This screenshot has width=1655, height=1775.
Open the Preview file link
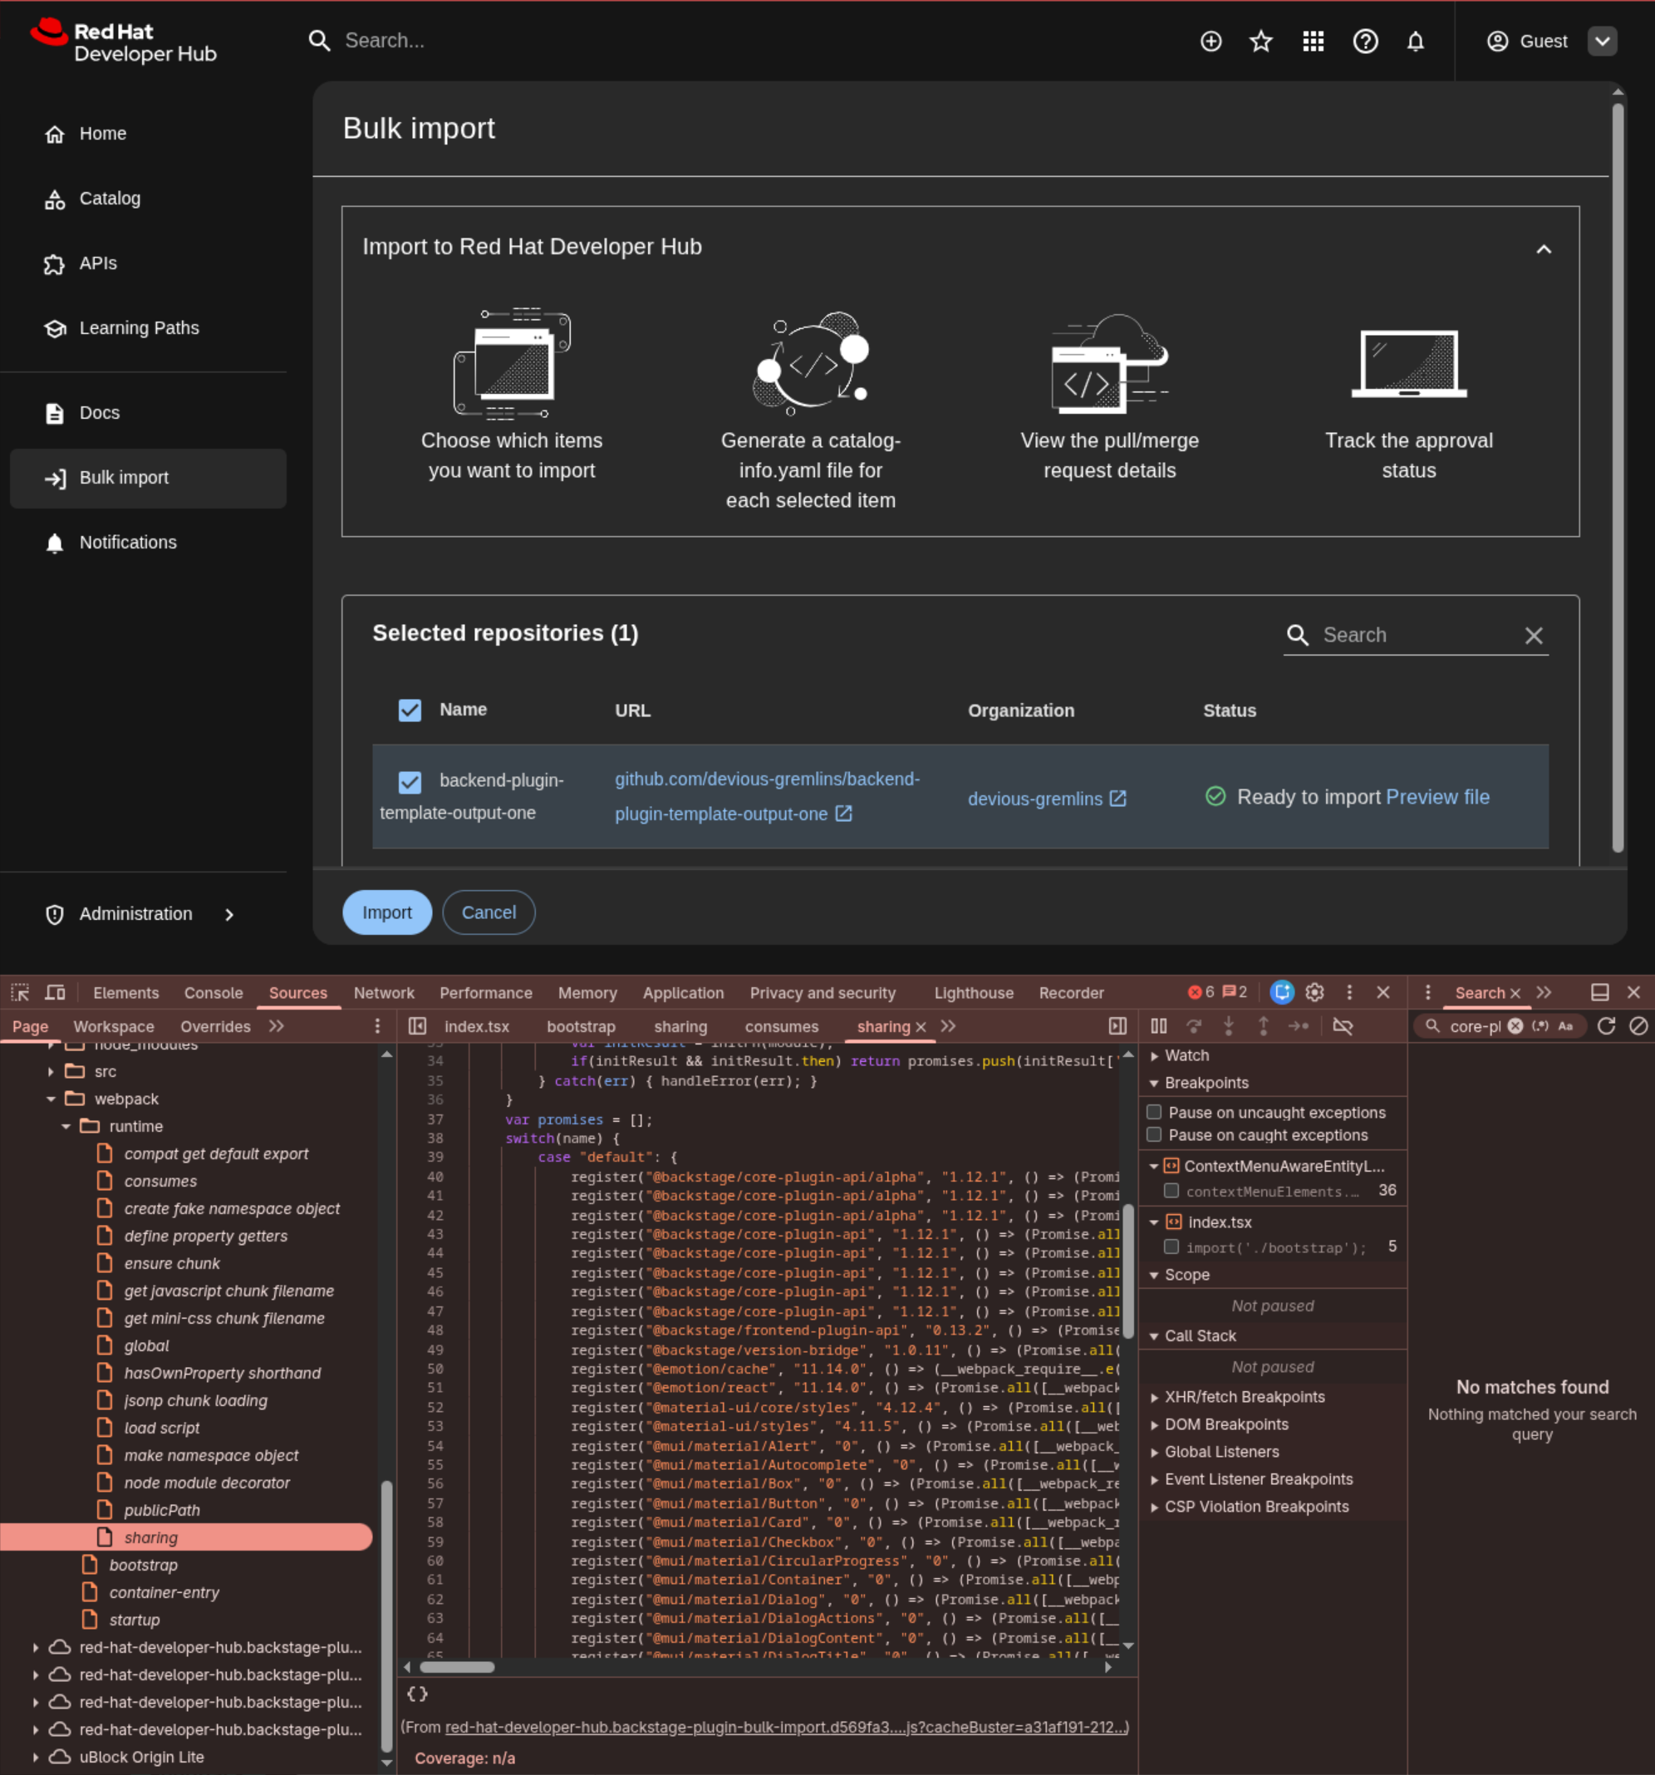1437,796
